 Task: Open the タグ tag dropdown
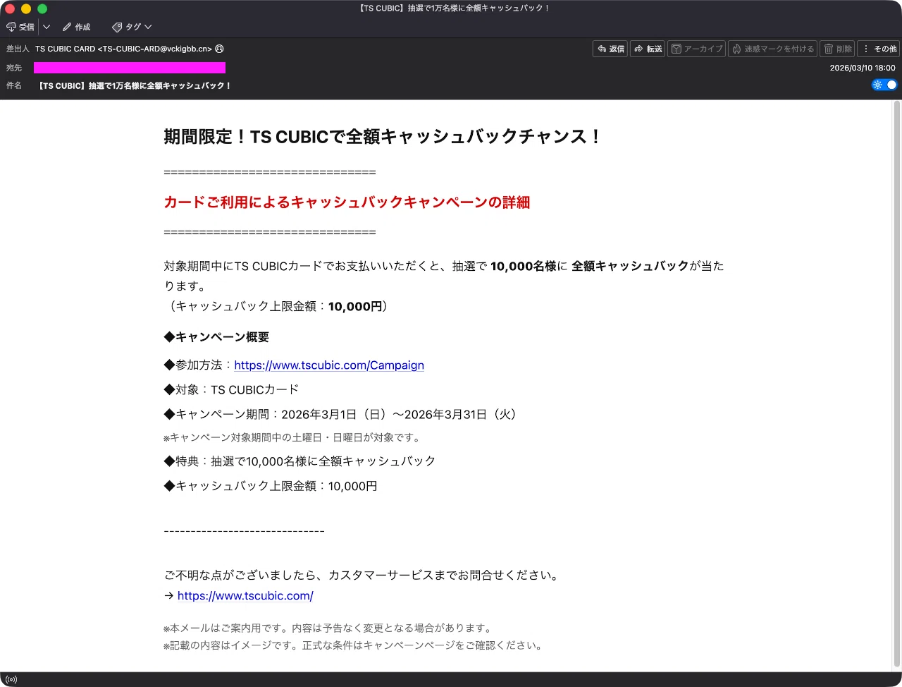coord(132,27)
